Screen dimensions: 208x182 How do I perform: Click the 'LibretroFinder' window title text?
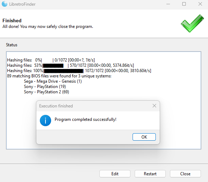[22, 4]
